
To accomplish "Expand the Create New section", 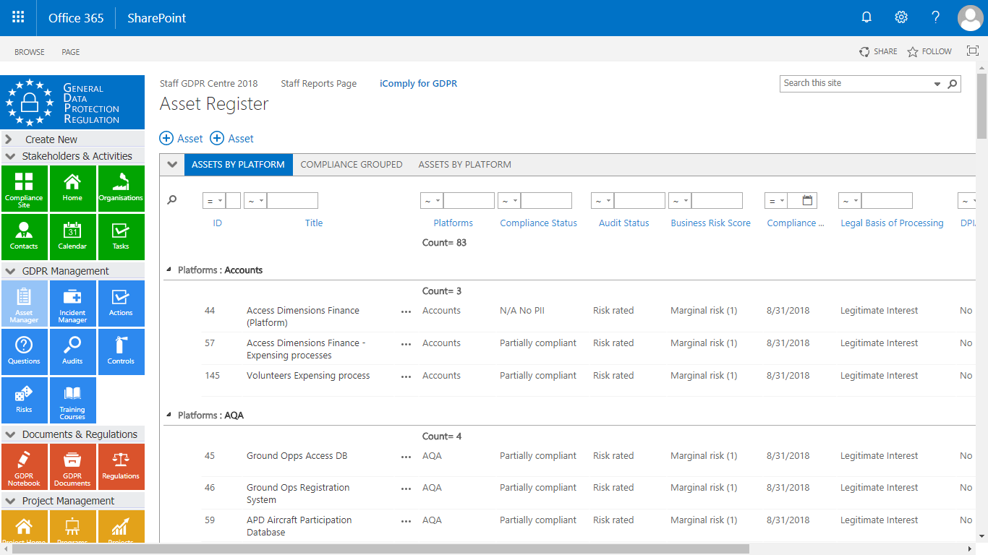I will click(9, 139).
